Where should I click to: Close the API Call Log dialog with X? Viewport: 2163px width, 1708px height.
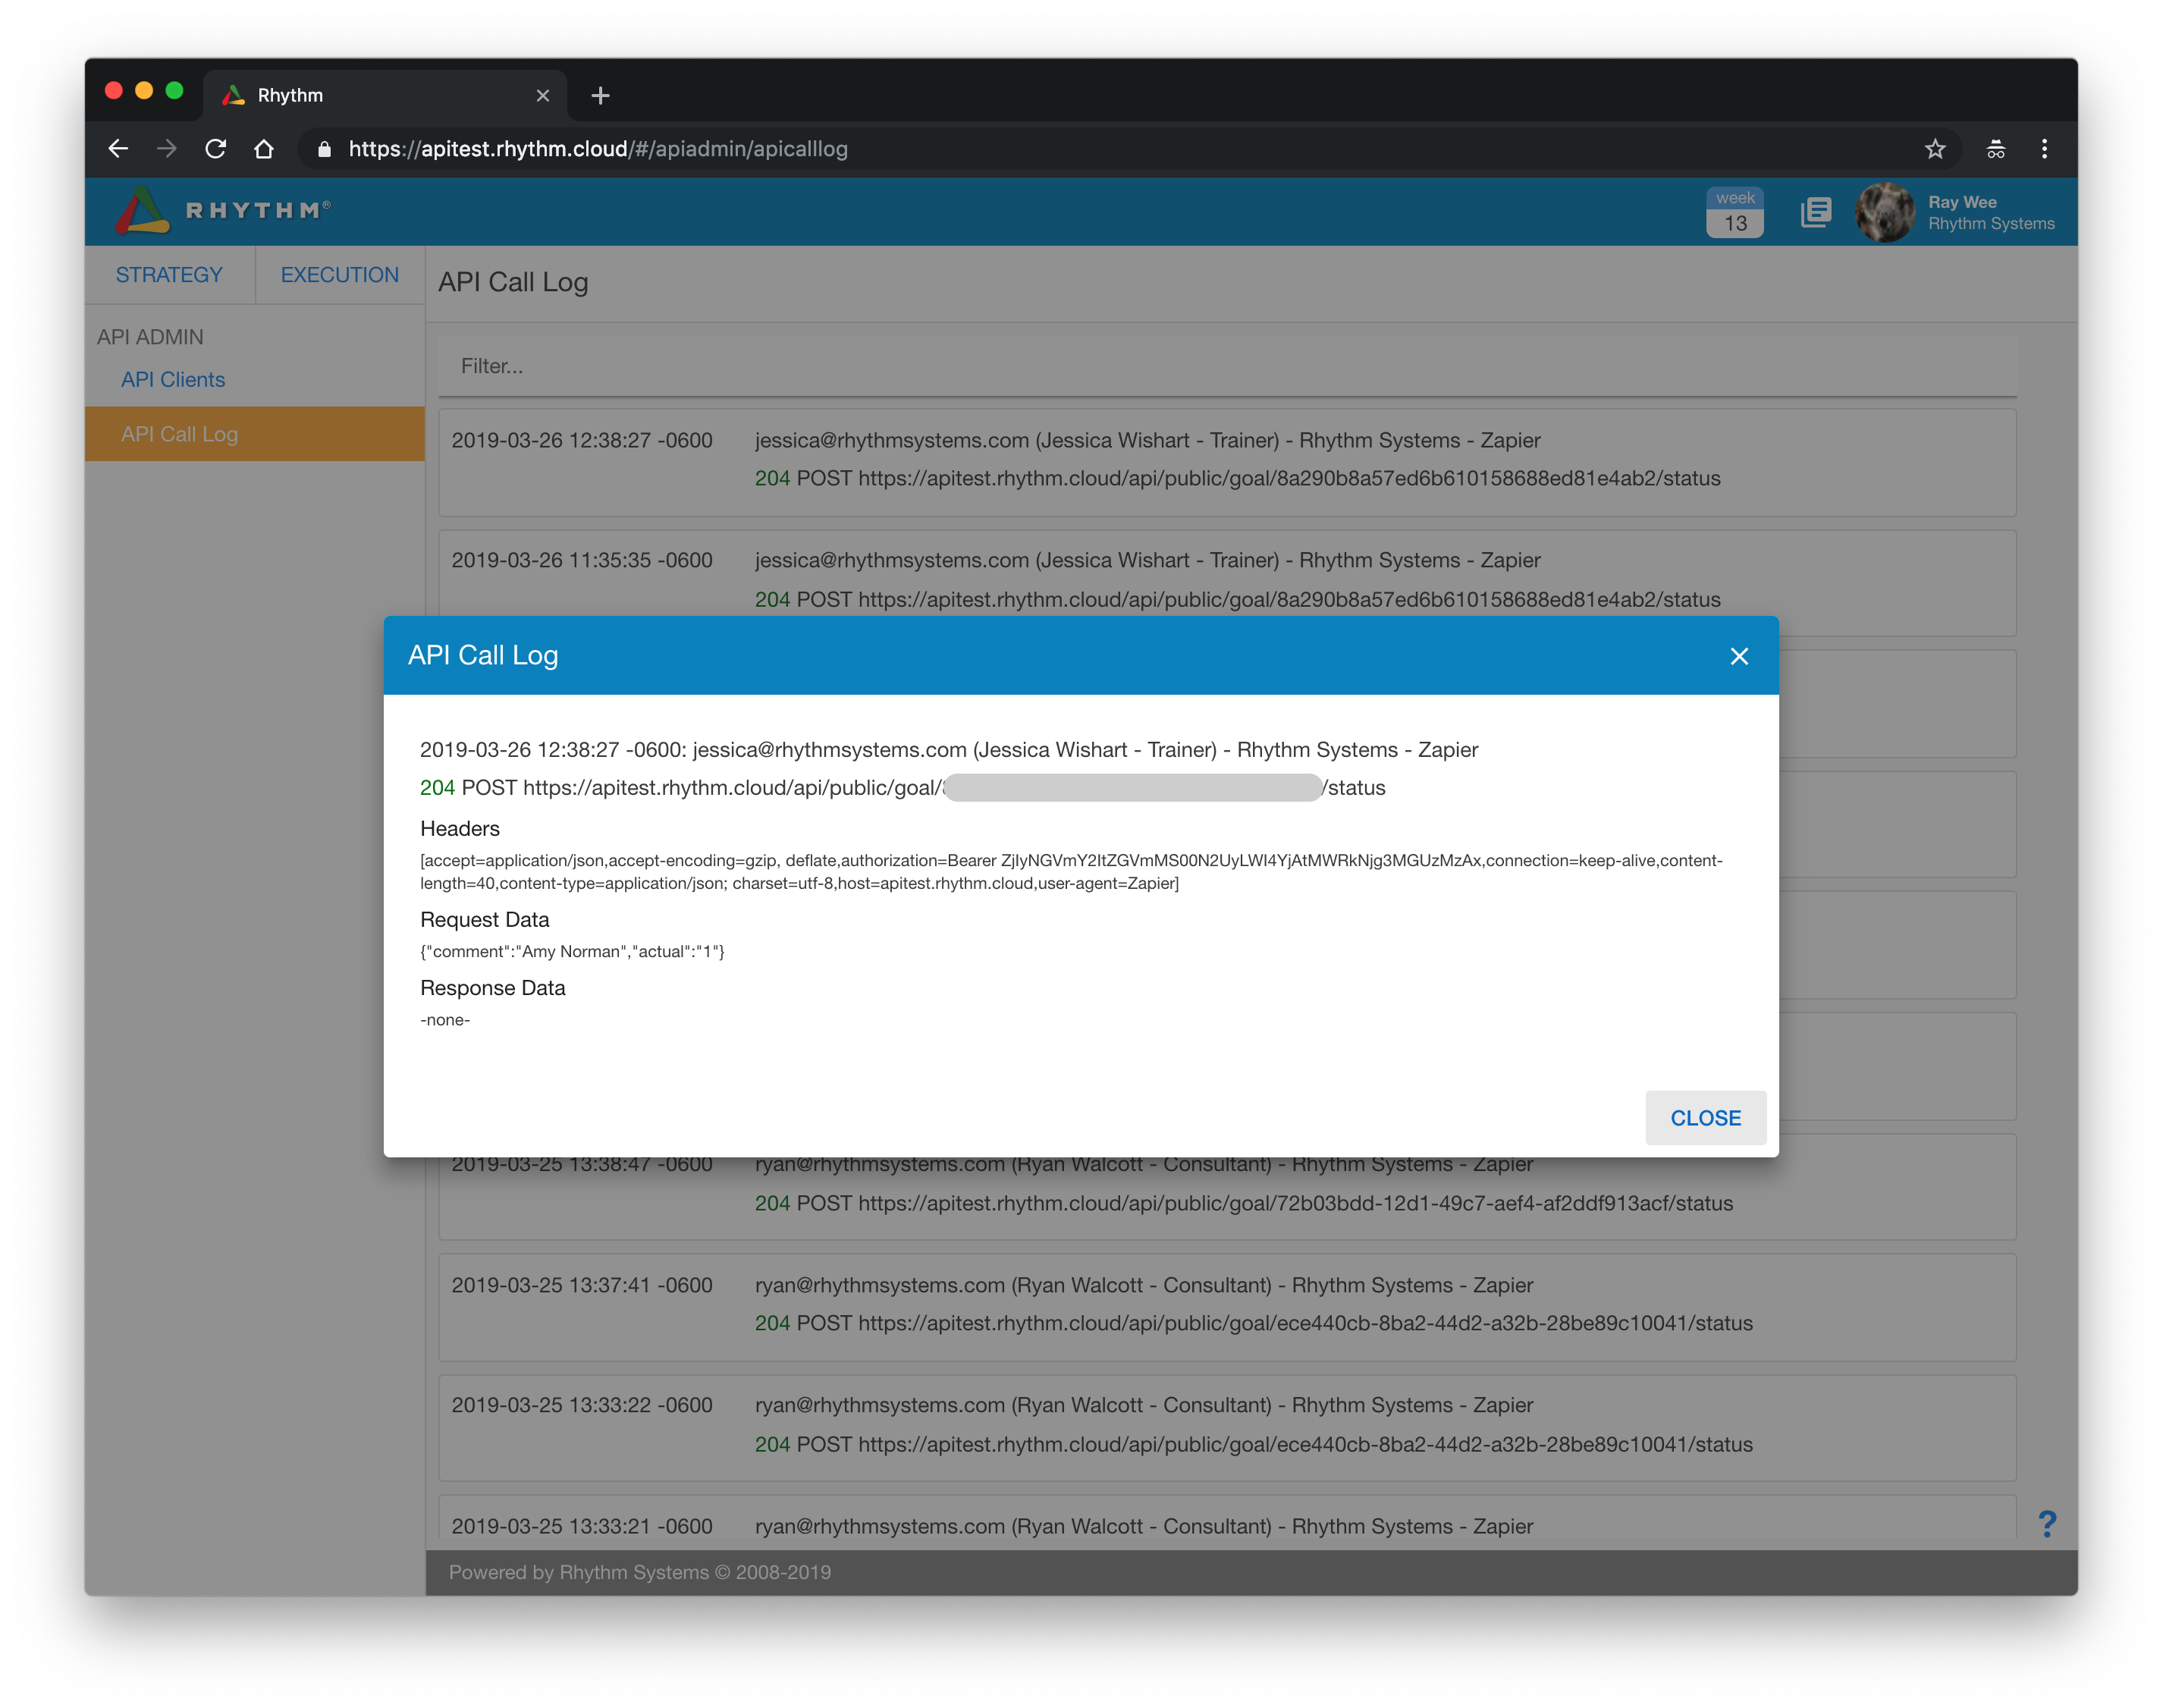(1738, 656)
